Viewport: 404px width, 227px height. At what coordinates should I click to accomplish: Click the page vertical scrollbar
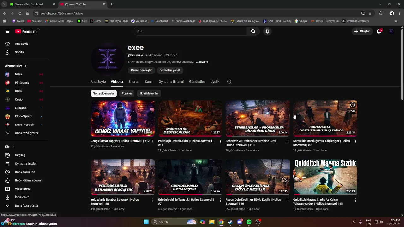coord(402,65)
